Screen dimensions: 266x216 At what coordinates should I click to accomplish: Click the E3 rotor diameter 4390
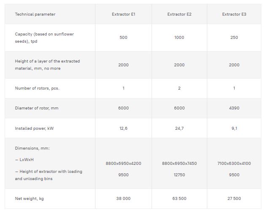[x=234, y=108]
